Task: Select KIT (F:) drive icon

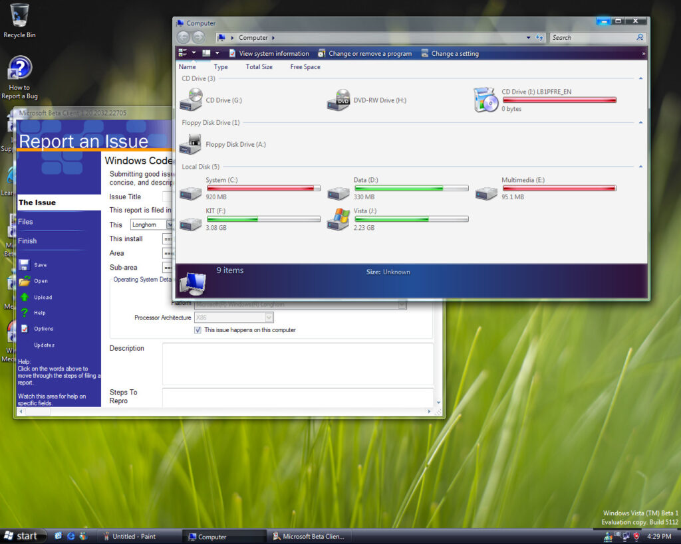Action: [191, 224]
